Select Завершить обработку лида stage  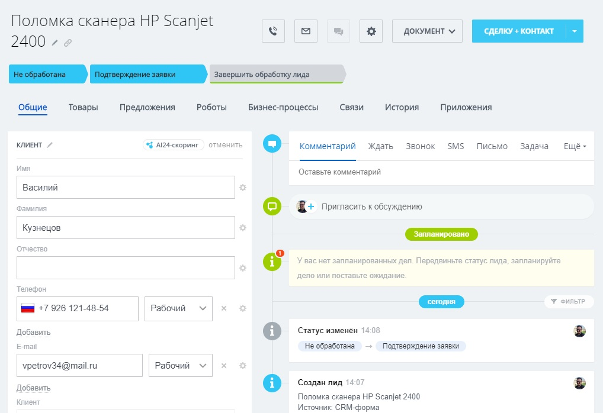277,74
